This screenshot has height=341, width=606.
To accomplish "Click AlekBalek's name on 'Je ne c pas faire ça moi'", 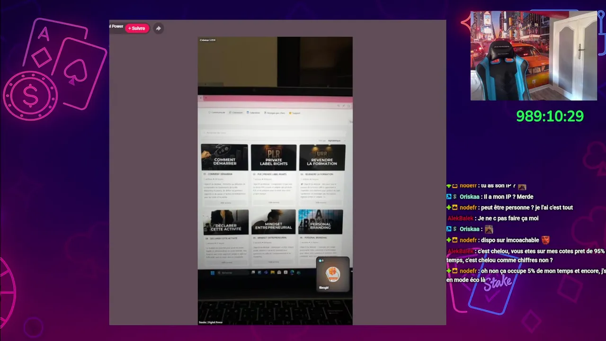I will point(460,218).
